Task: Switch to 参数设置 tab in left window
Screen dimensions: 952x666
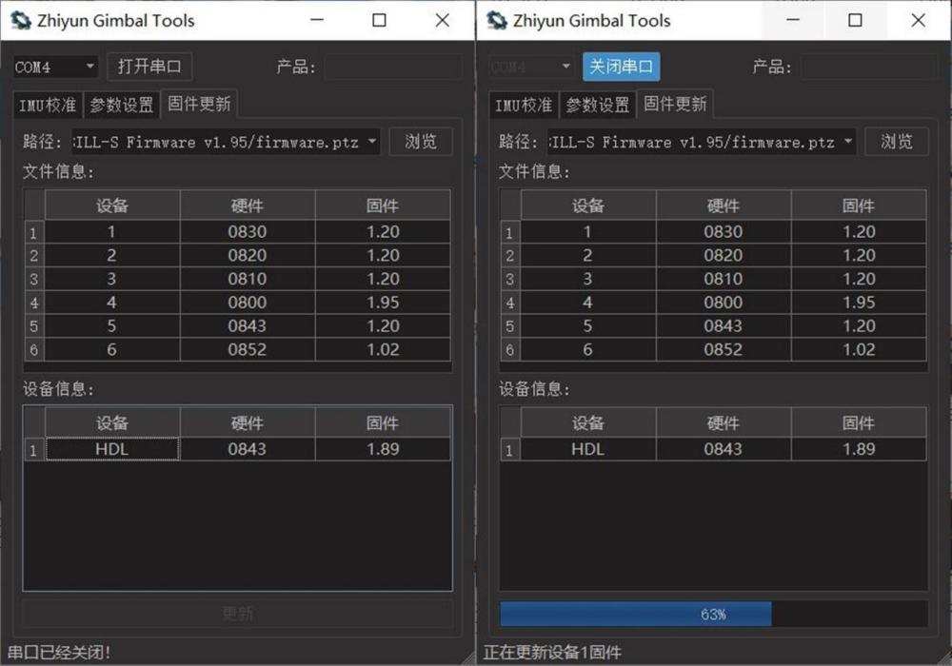Action: click(x=122, y=106)
